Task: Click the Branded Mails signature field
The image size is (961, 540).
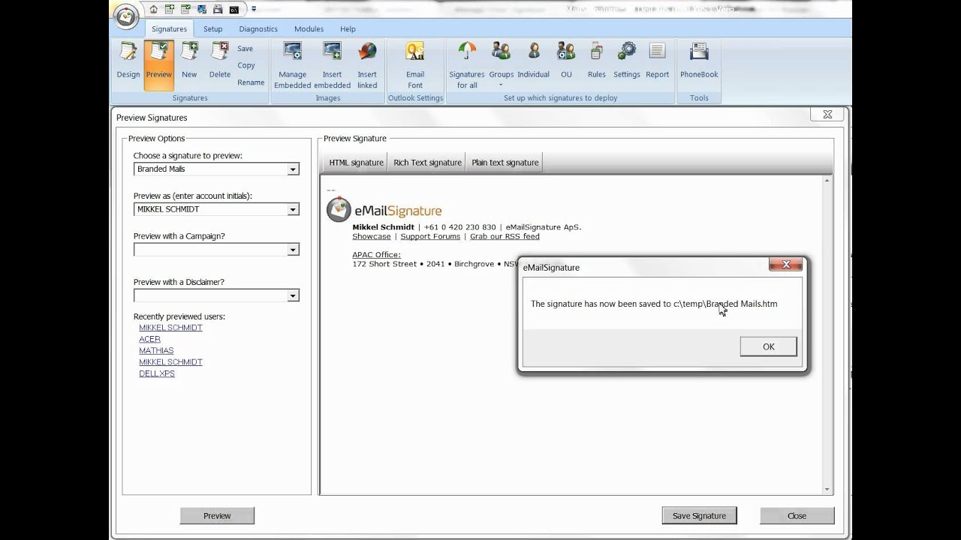Action: [x=216, y=169]
